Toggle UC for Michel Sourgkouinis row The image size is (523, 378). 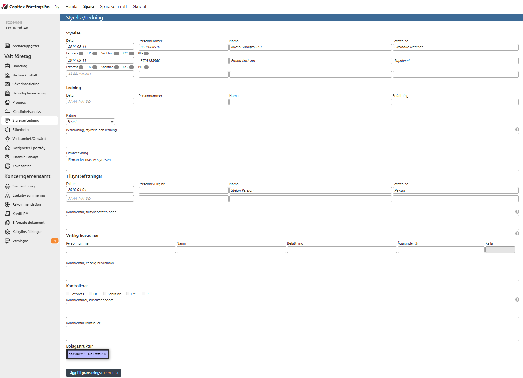click(x=95, y=53)
